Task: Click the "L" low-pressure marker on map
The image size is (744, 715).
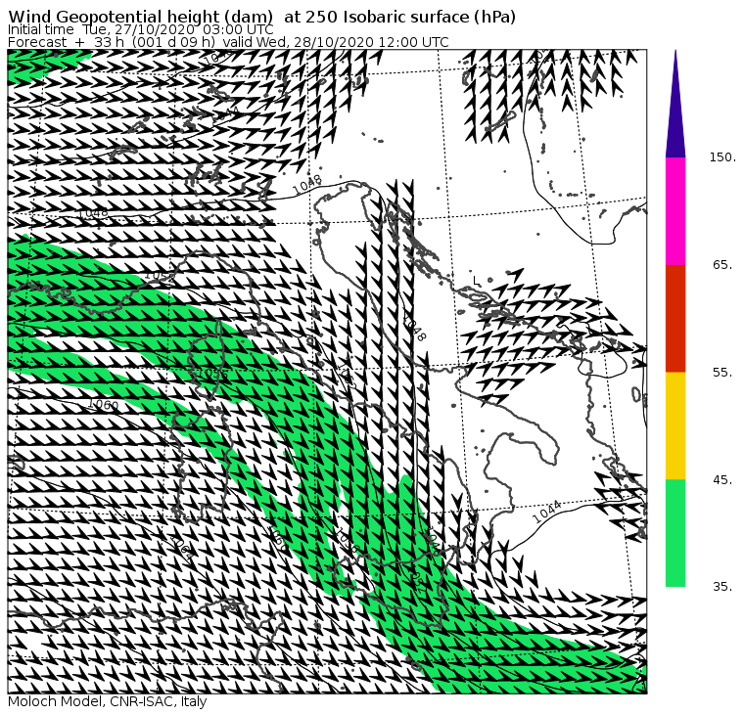Action: click(477, 281)
